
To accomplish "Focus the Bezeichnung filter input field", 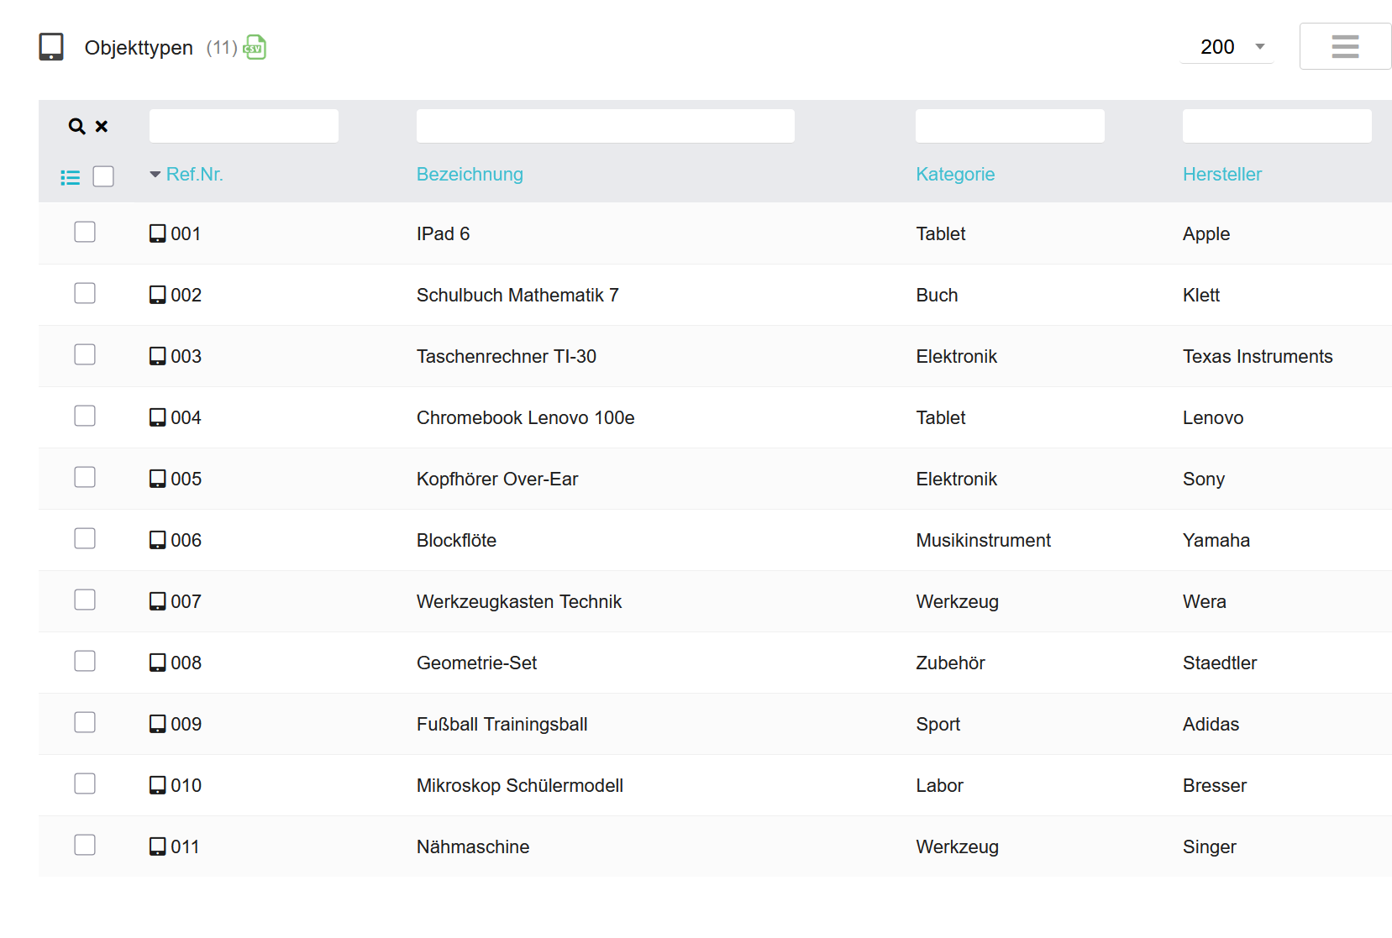I will click(606, 126).
